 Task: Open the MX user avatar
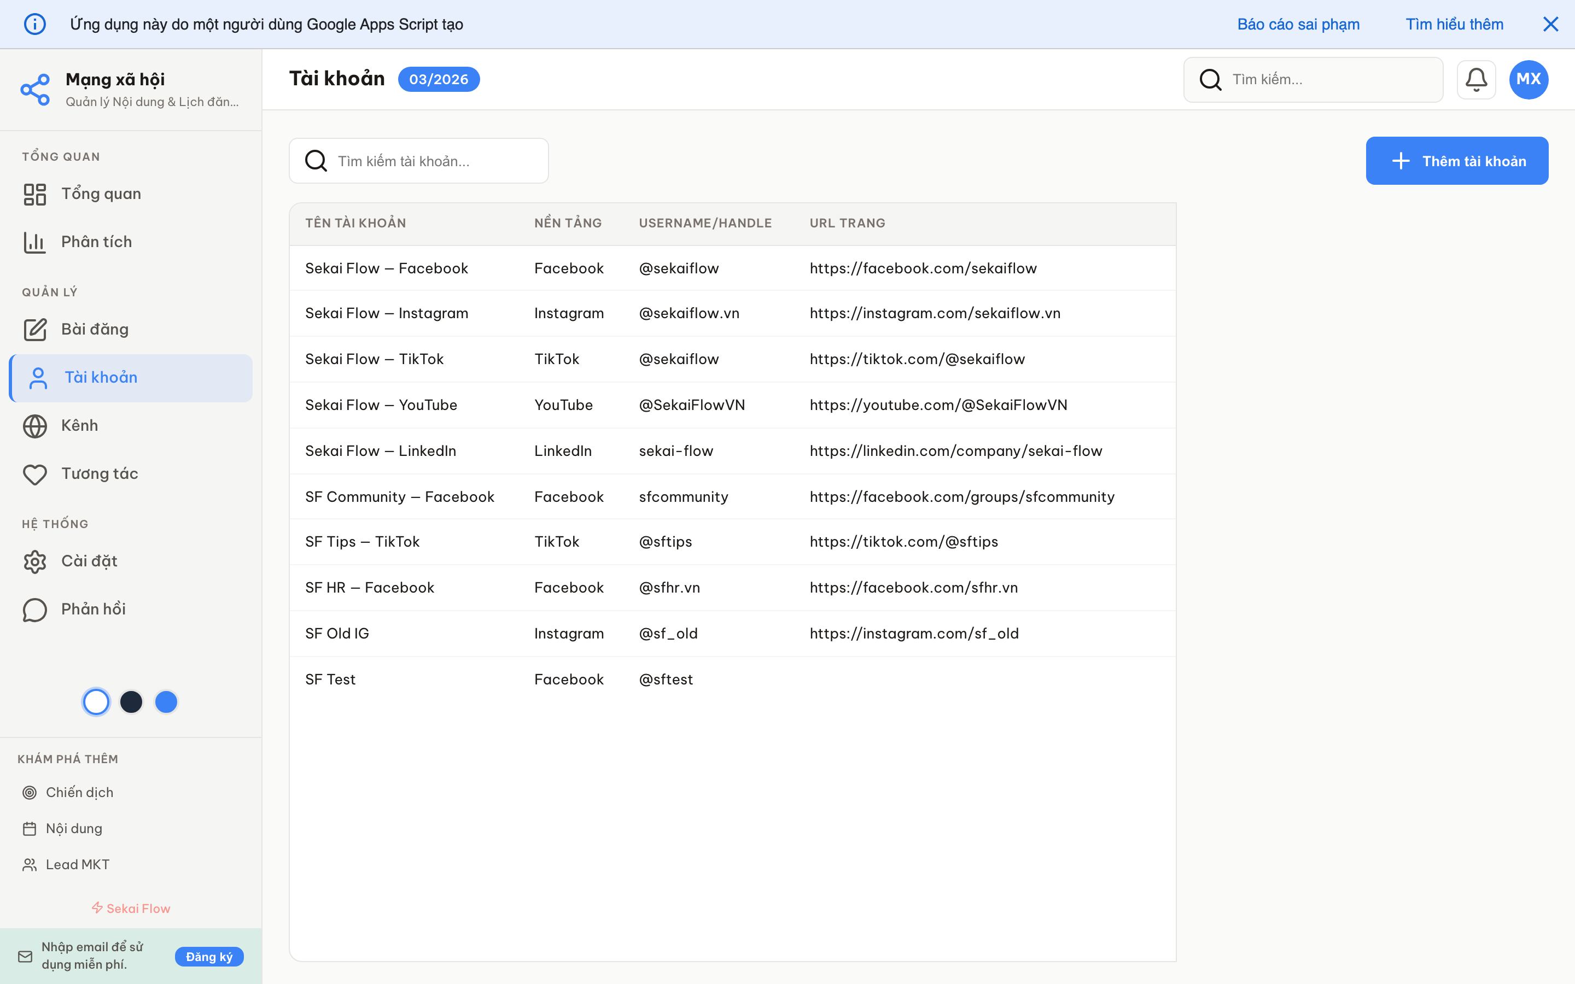(1528, 79)
